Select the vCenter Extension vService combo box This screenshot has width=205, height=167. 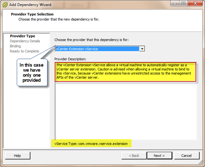click(100, 49)
